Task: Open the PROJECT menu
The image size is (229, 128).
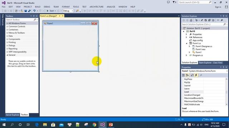Action: [28, 7]
